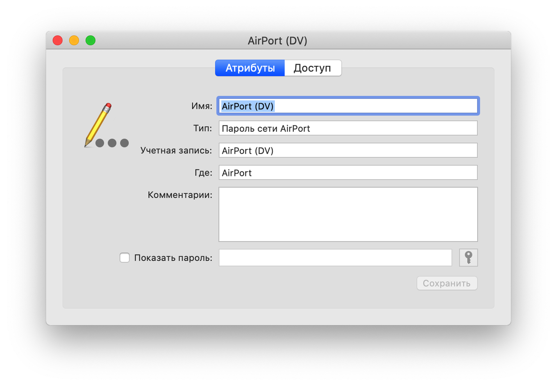Click the Учетная запись label
Image resolution: width=557 pixels, height=386 pixels.
[x=176, y=150]
